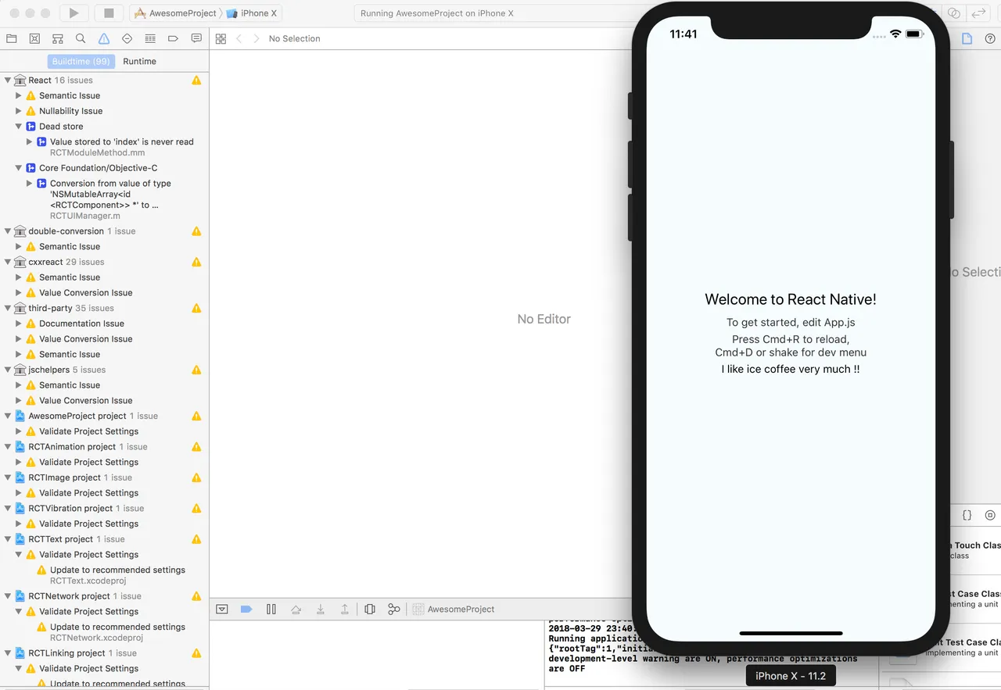Step over the current line
Screen dimensions: 1001x690
tap(296, 609)
